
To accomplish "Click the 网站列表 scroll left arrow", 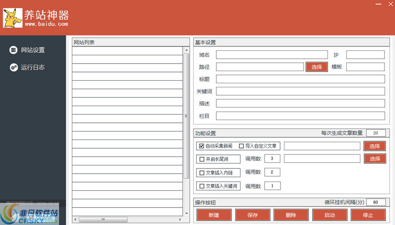I will point(75,219).
